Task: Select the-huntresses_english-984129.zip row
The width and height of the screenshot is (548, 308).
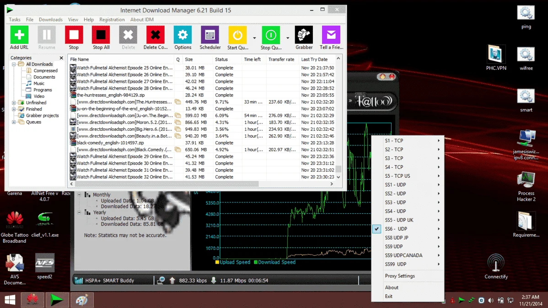Action: click(202, 95)
